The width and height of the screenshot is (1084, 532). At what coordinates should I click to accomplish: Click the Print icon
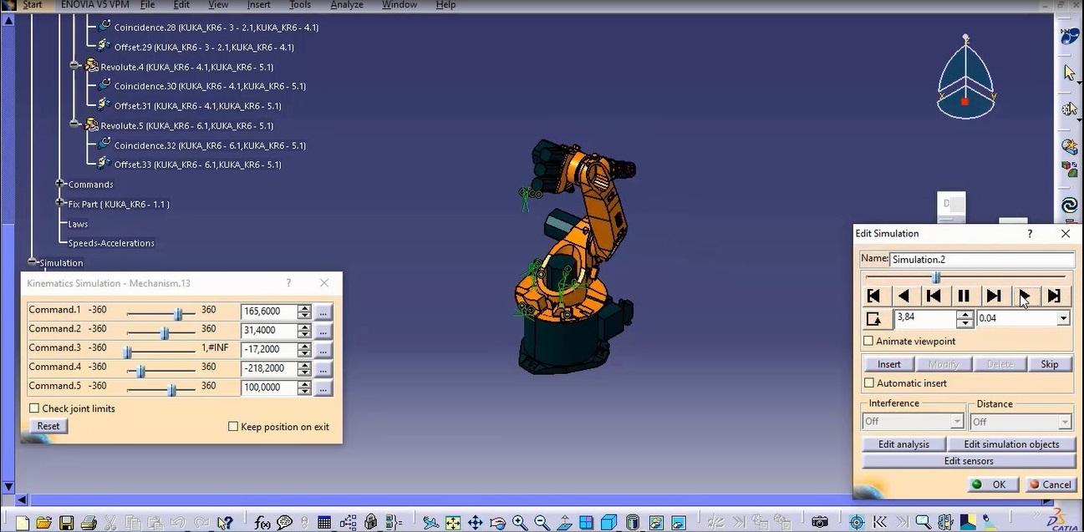pyautogui.click(x=89, y=523)
